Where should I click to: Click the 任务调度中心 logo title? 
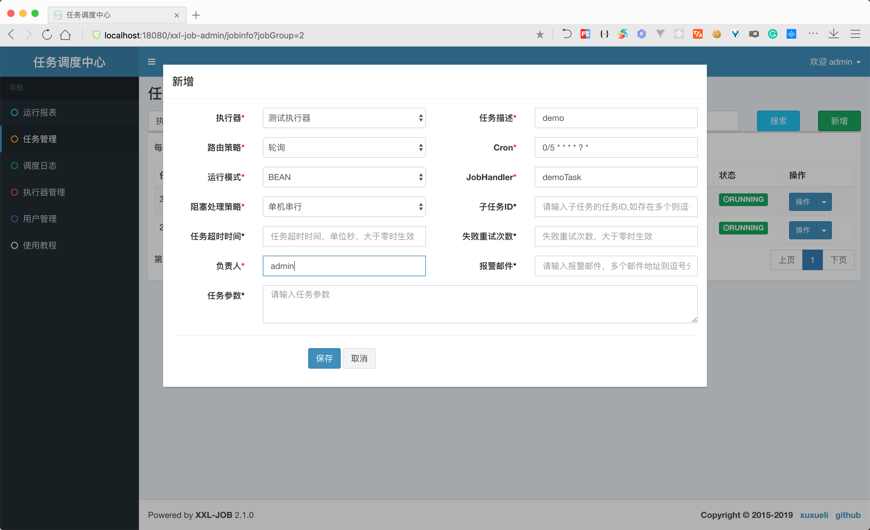coord(69,62)
